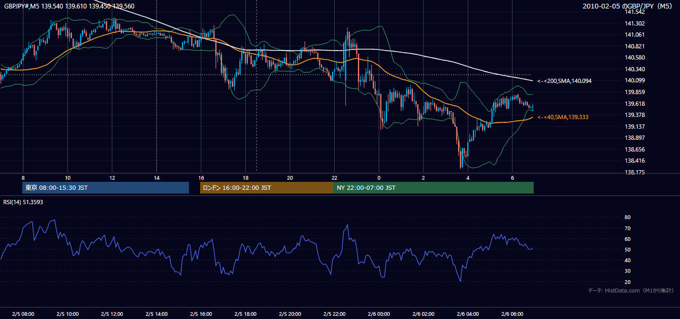Click the 138.416 price axis label
This screenshot has width=680, height=319.
[x=635, y=161]
